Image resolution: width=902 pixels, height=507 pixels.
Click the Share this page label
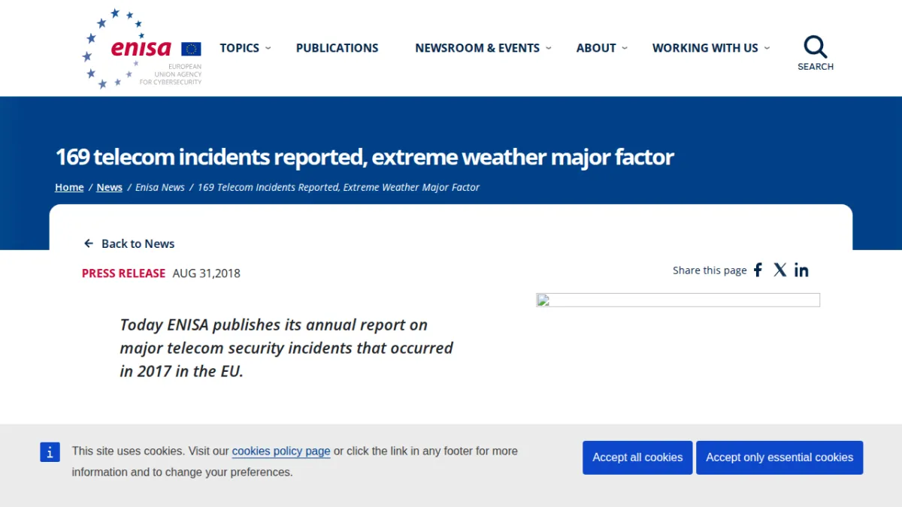coord(710,270)
